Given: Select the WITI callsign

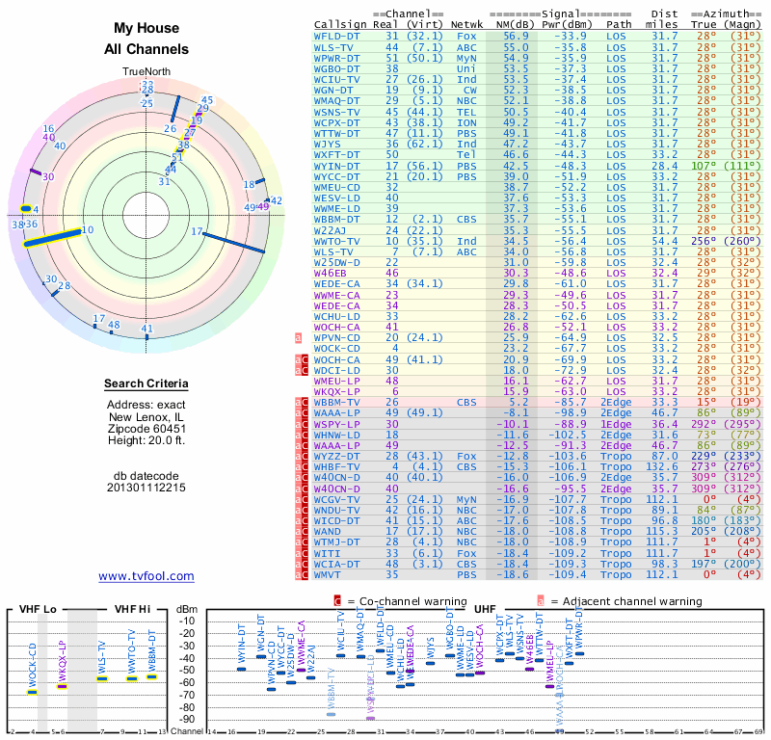Looking at the screenshot, I should pyautogui.click(x=327, y=553).
